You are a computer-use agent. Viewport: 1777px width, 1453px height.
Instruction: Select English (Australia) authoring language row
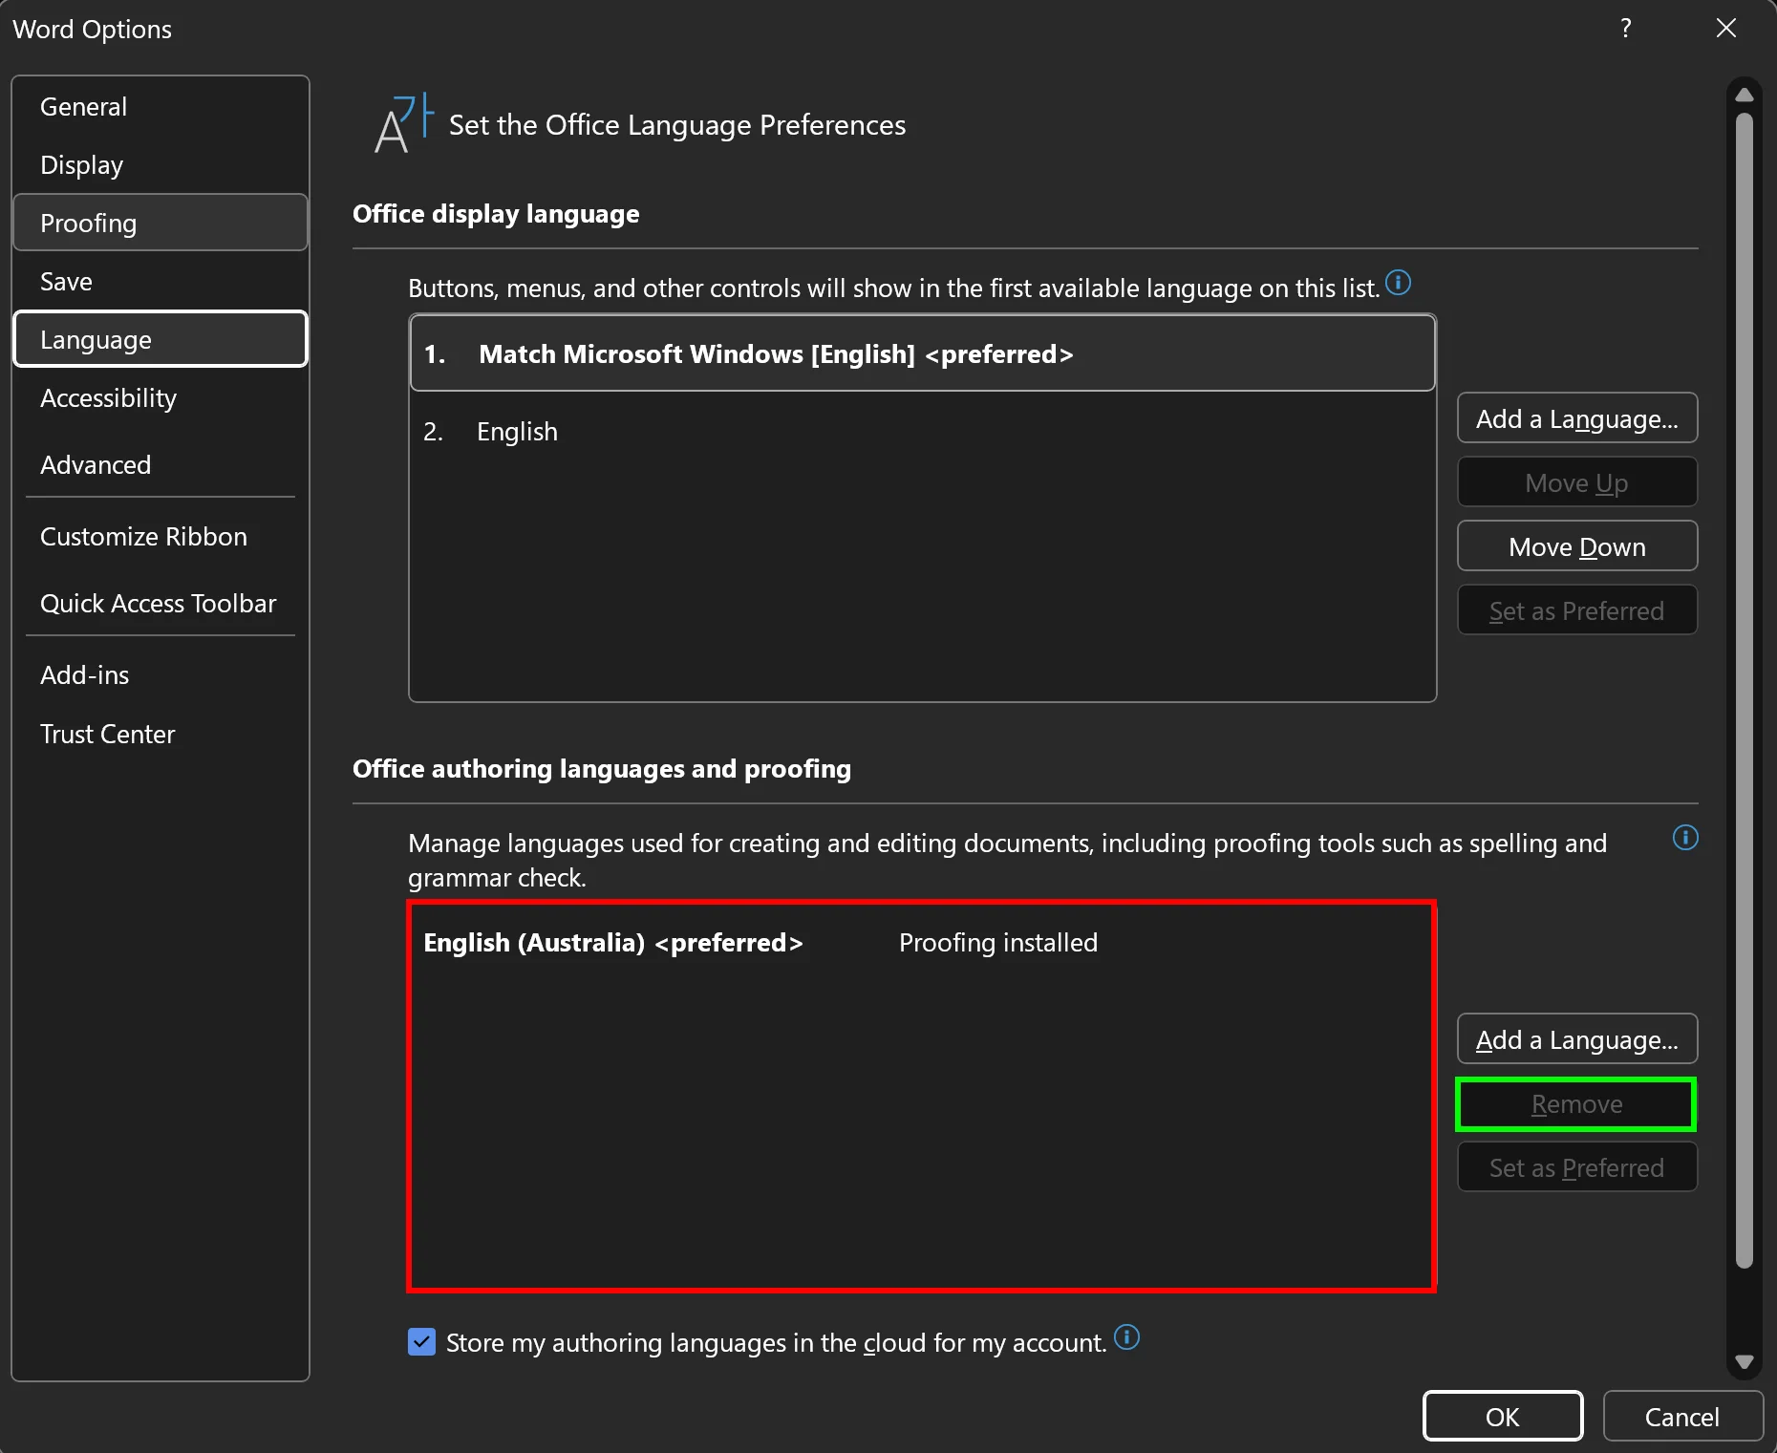pos(923,943)
